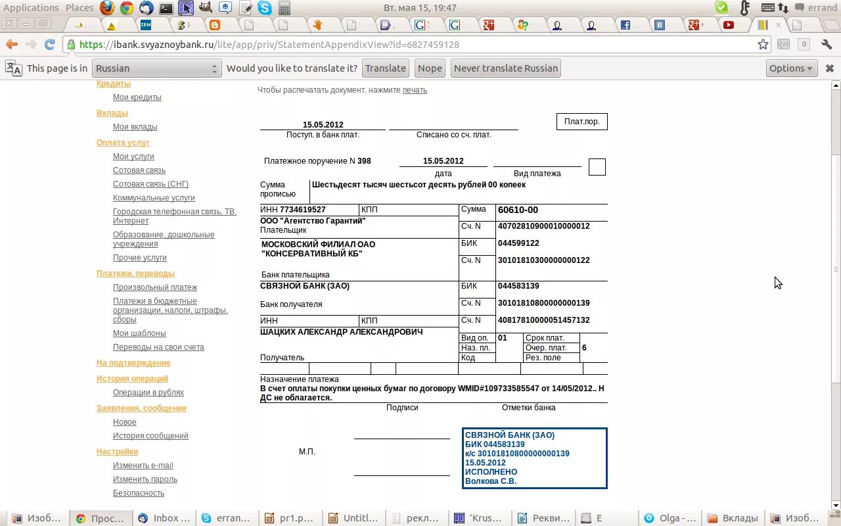Open Изменить пароль link

point(145,479)
